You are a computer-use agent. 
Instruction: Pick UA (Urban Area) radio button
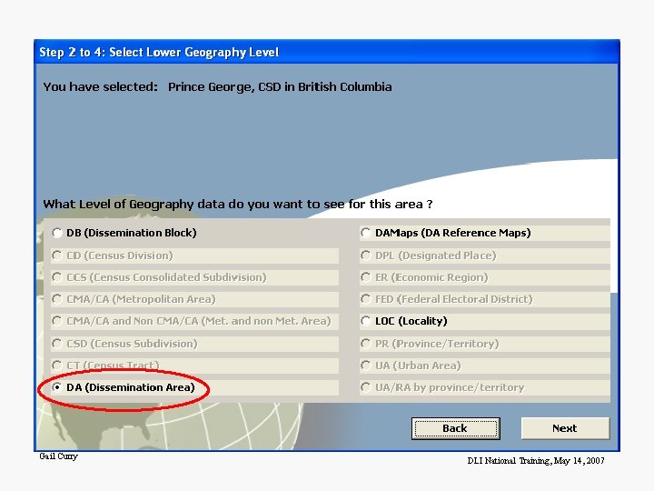click(366, 366)
